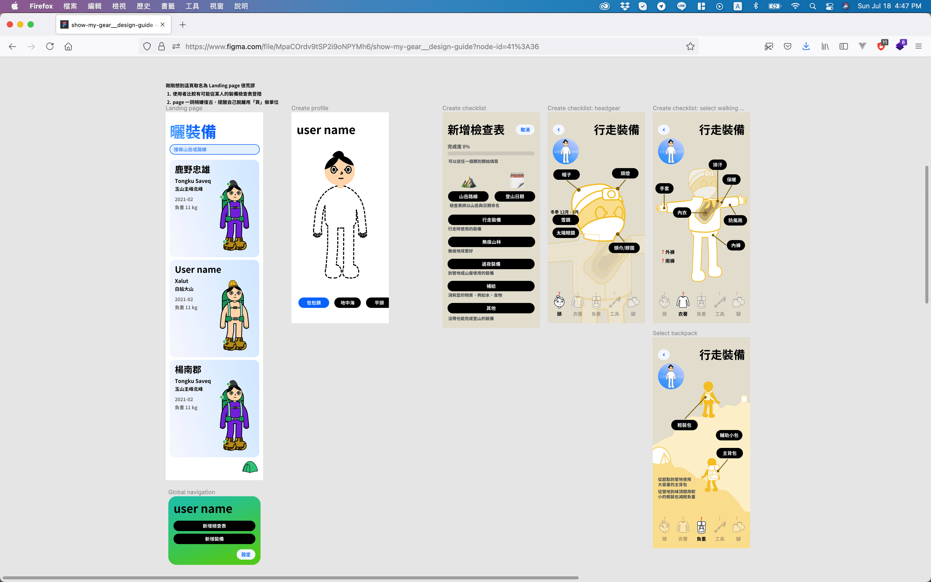
Task: Open a new browser tab
Action: (x=183, y=25)
